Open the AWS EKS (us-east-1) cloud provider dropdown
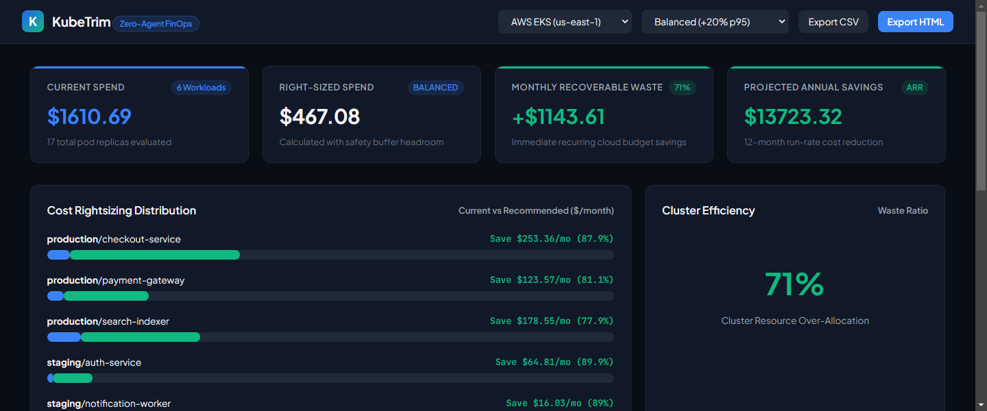This screenshot has height=411, width=987. [x=565, y=22]
